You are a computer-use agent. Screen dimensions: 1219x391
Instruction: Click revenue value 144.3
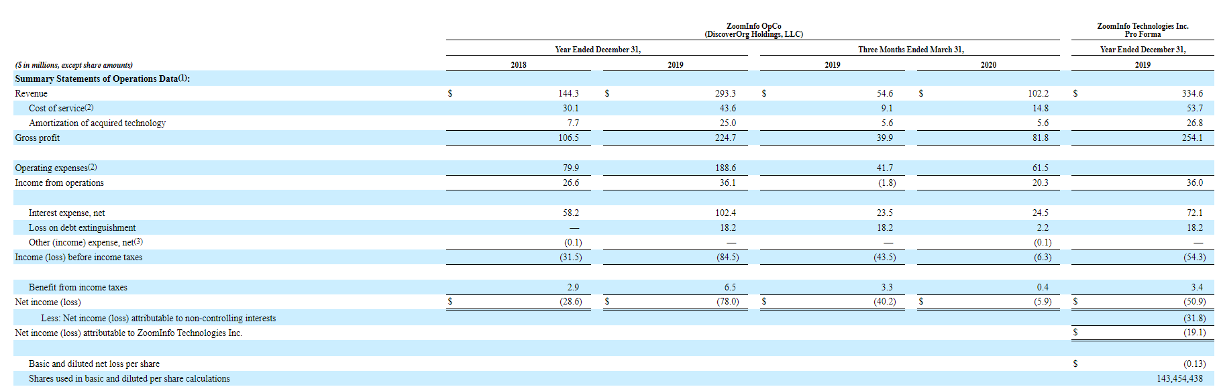coord(568,93)
